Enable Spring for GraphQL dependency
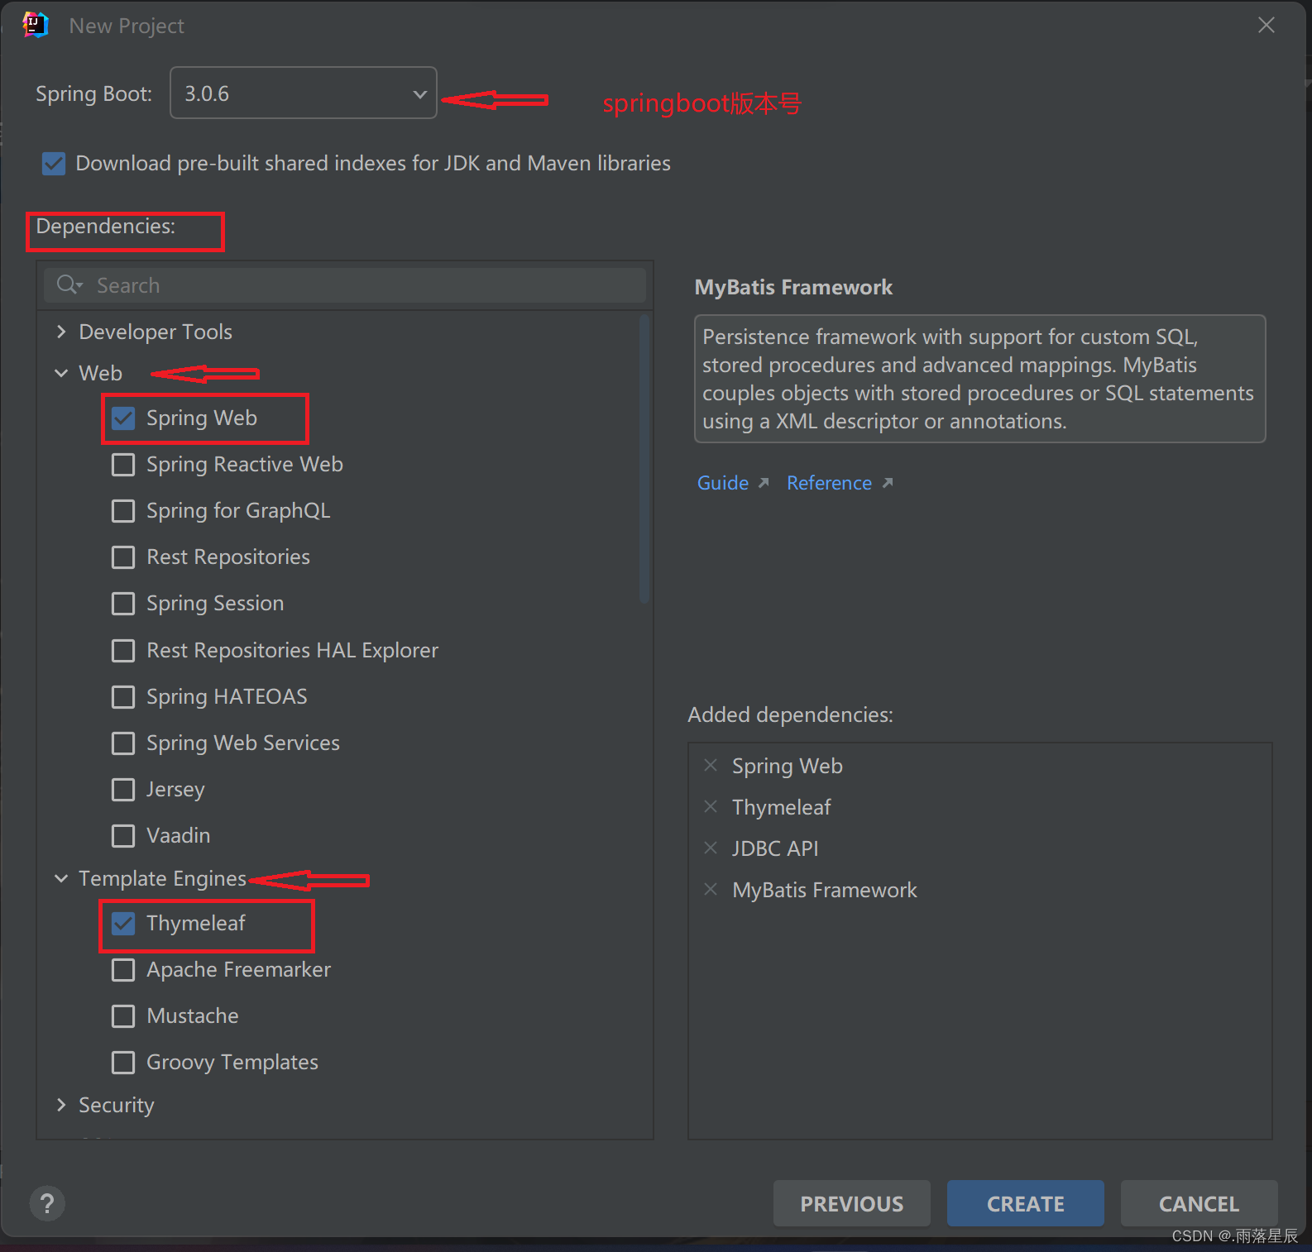The height and width of the screenshot is (1252, 1312). coord(123,511)
